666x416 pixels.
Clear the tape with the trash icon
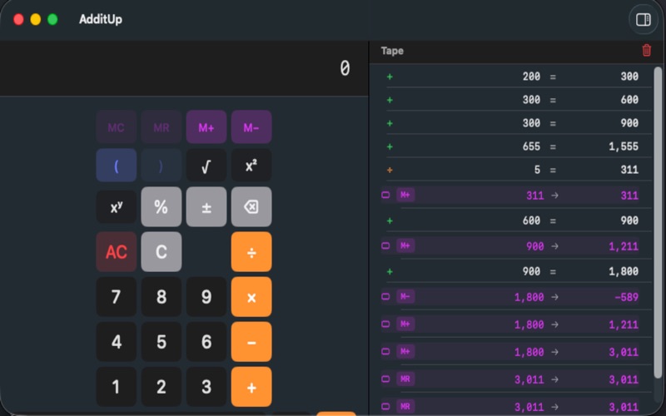(x=646, y=50)
